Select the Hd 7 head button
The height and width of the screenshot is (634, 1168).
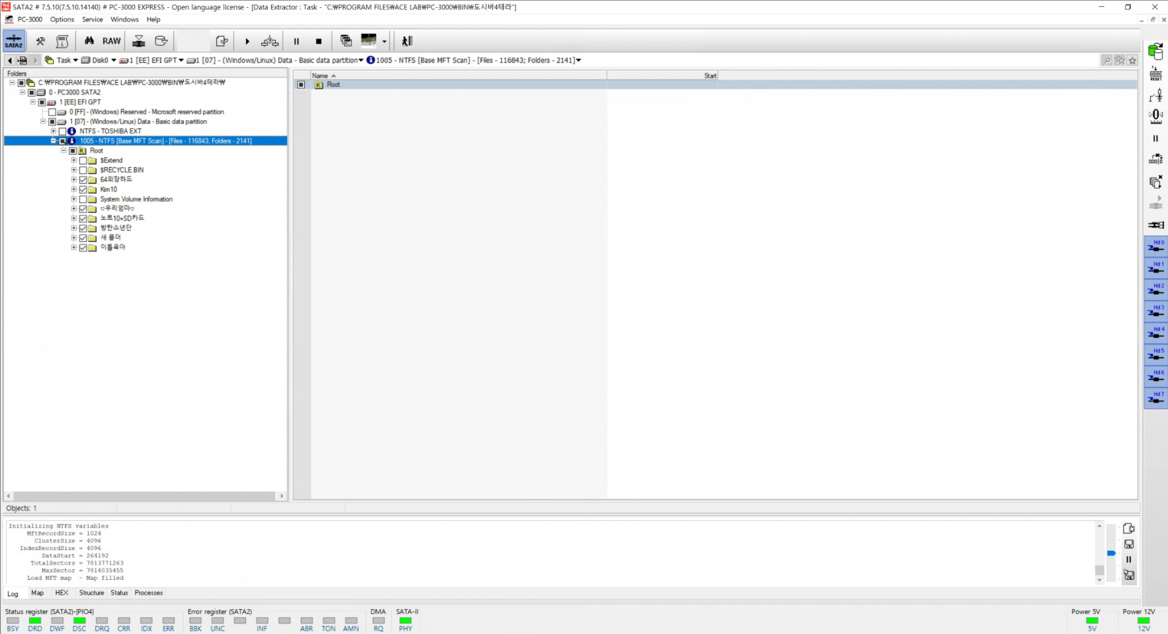click(1156, 398)
